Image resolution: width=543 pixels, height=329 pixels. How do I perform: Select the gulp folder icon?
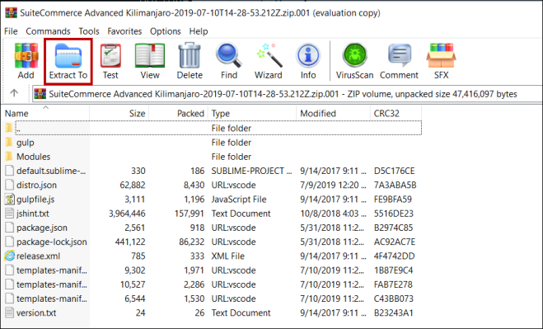pyautogui.click(x=9, y=142)
